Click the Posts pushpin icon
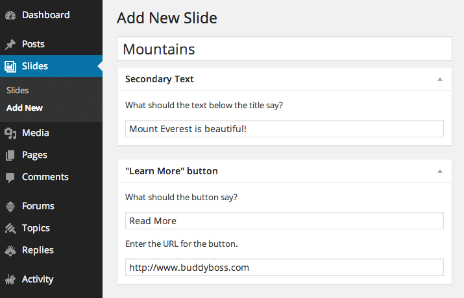Viewport: 464px width, 298px height. click(10, 45)
